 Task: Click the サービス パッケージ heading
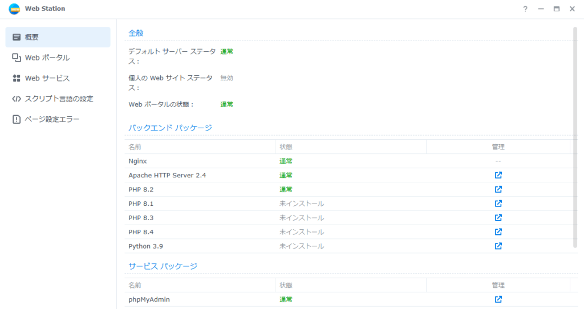pyautogui.click(x=163, y=266)
